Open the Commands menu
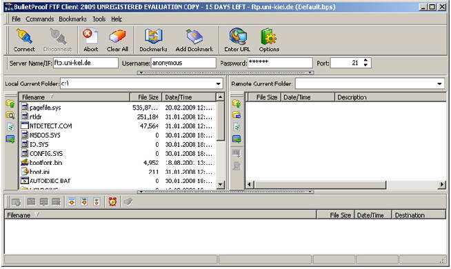The image size is (451, 269). pos(40,19)
